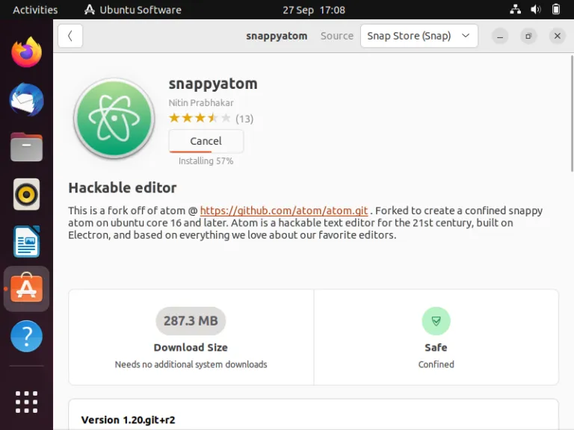574x430 pixels.
Task: Open the Snap Store (Snap) source dropdown
Action: 419,36
